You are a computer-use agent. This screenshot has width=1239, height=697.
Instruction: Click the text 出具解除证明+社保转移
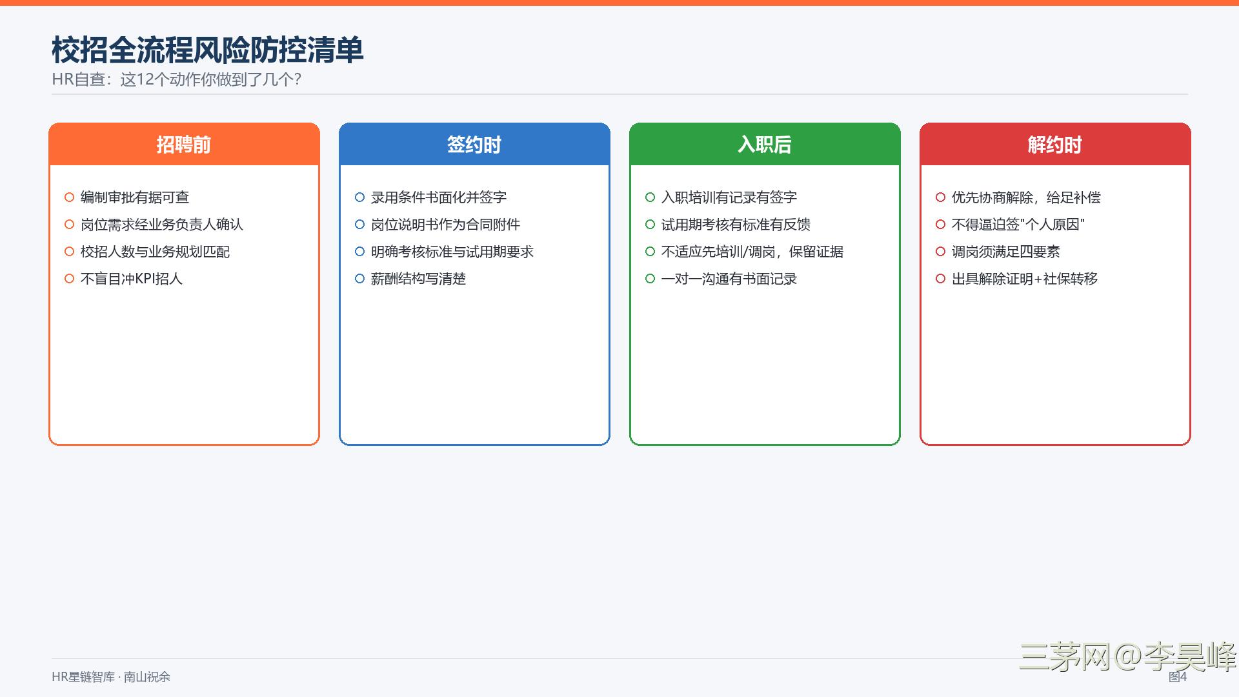(x=1025, y=279)
